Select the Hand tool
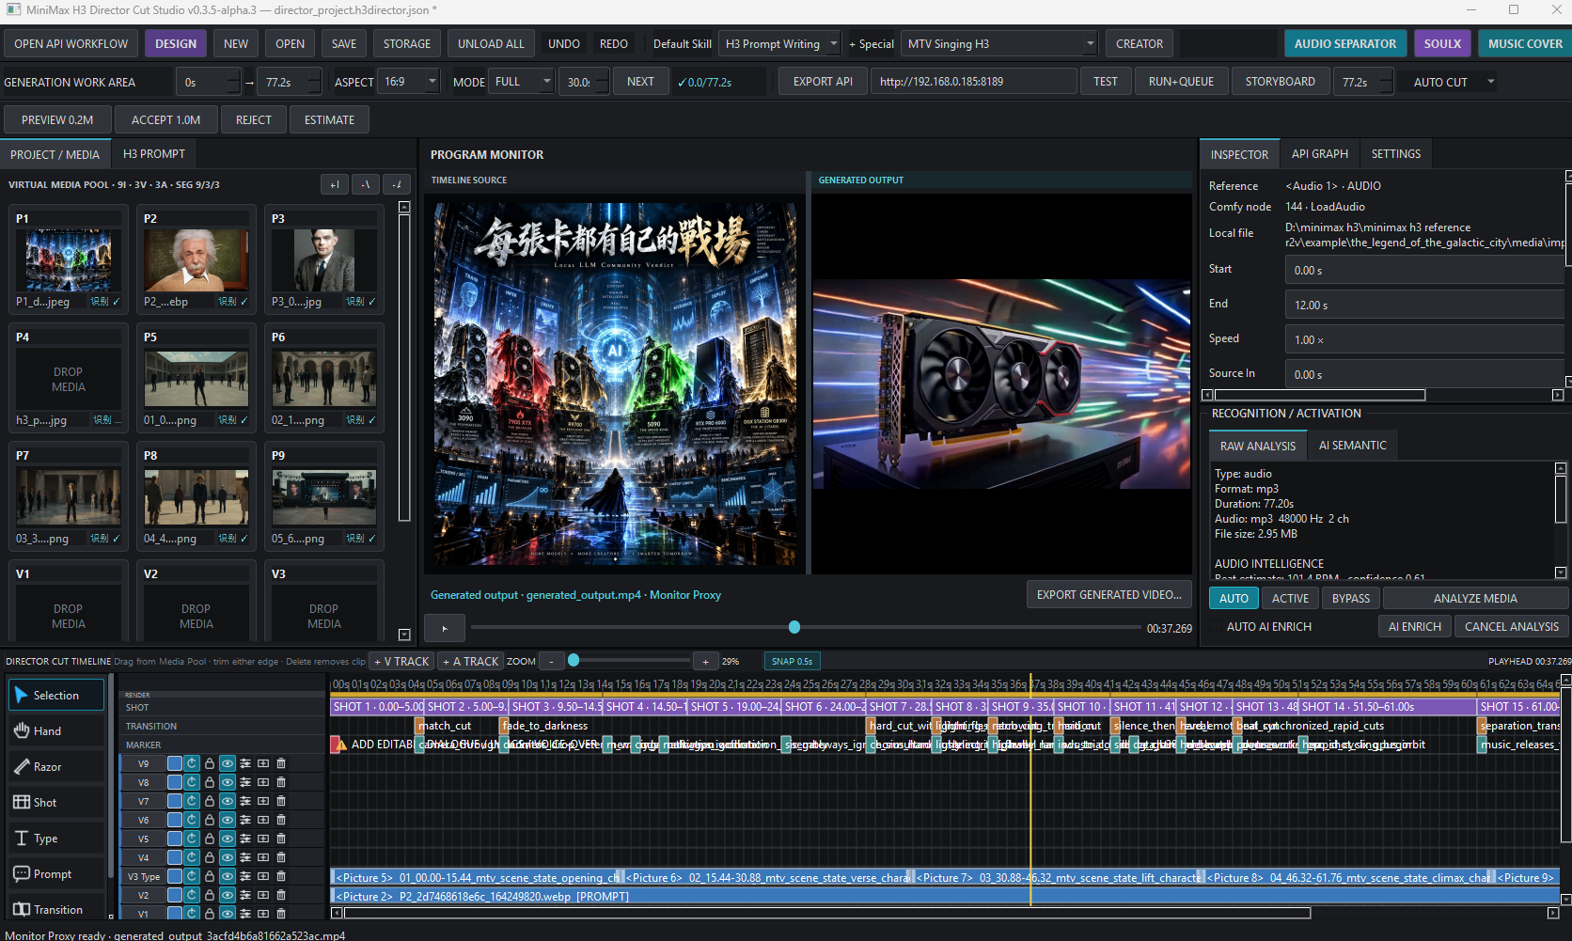This screenshot has width=1572, height=941. [x=56, y=731]
